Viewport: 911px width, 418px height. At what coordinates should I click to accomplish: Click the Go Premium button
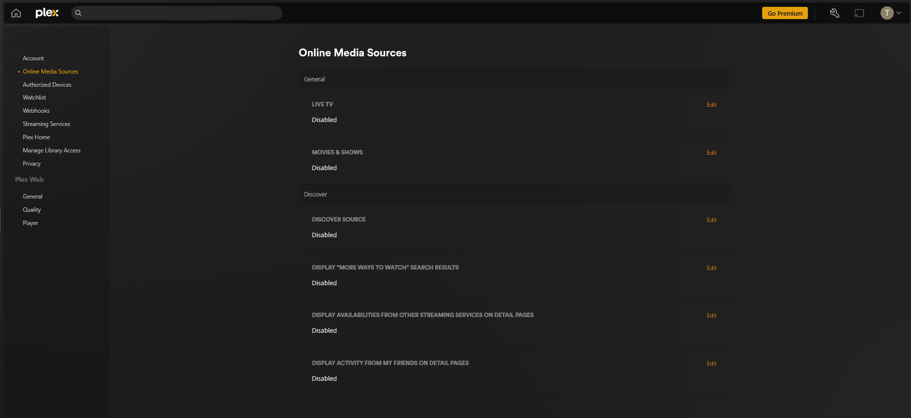coord(785,13)
